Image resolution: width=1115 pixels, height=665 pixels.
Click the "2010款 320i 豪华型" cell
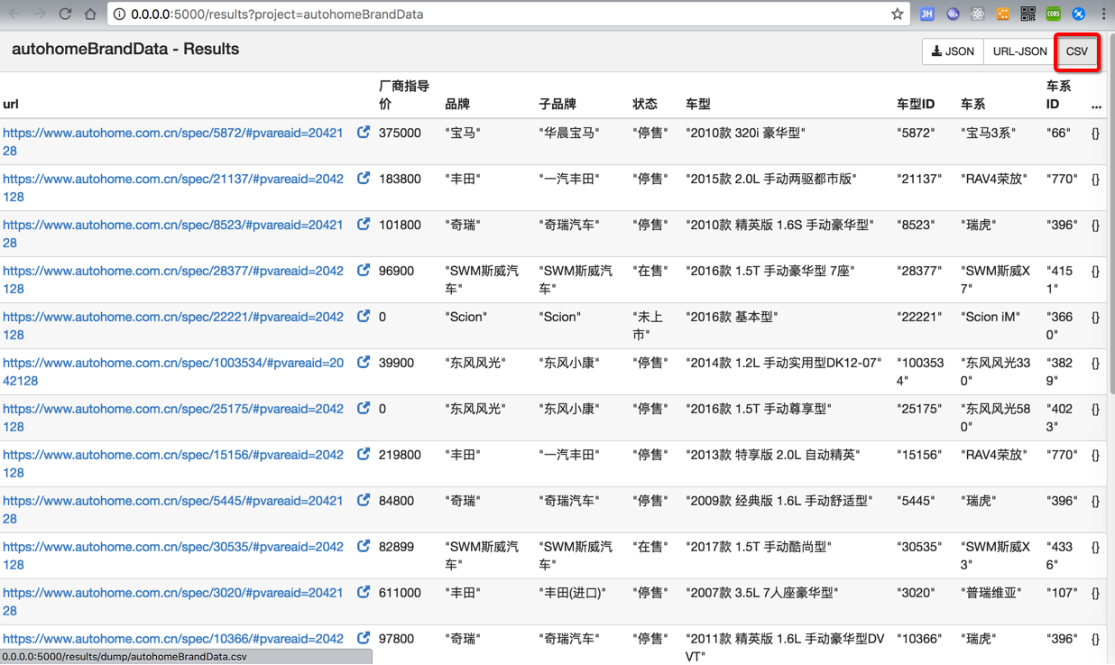point(745,133)
